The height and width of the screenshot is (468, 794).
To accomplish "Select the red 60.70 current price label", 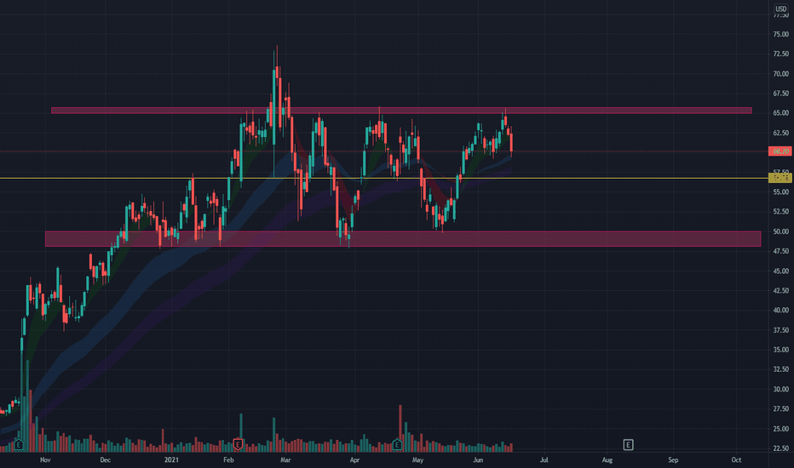I will pyautogui.click(x=780, y=151).
